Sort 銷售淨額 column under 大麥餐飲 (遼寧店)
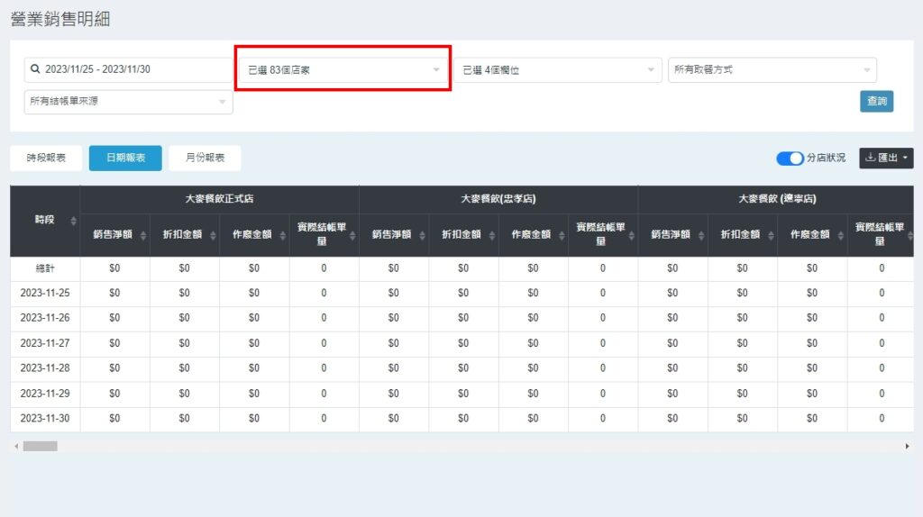Viewport: 923px width, 517px height. [699, 234]
